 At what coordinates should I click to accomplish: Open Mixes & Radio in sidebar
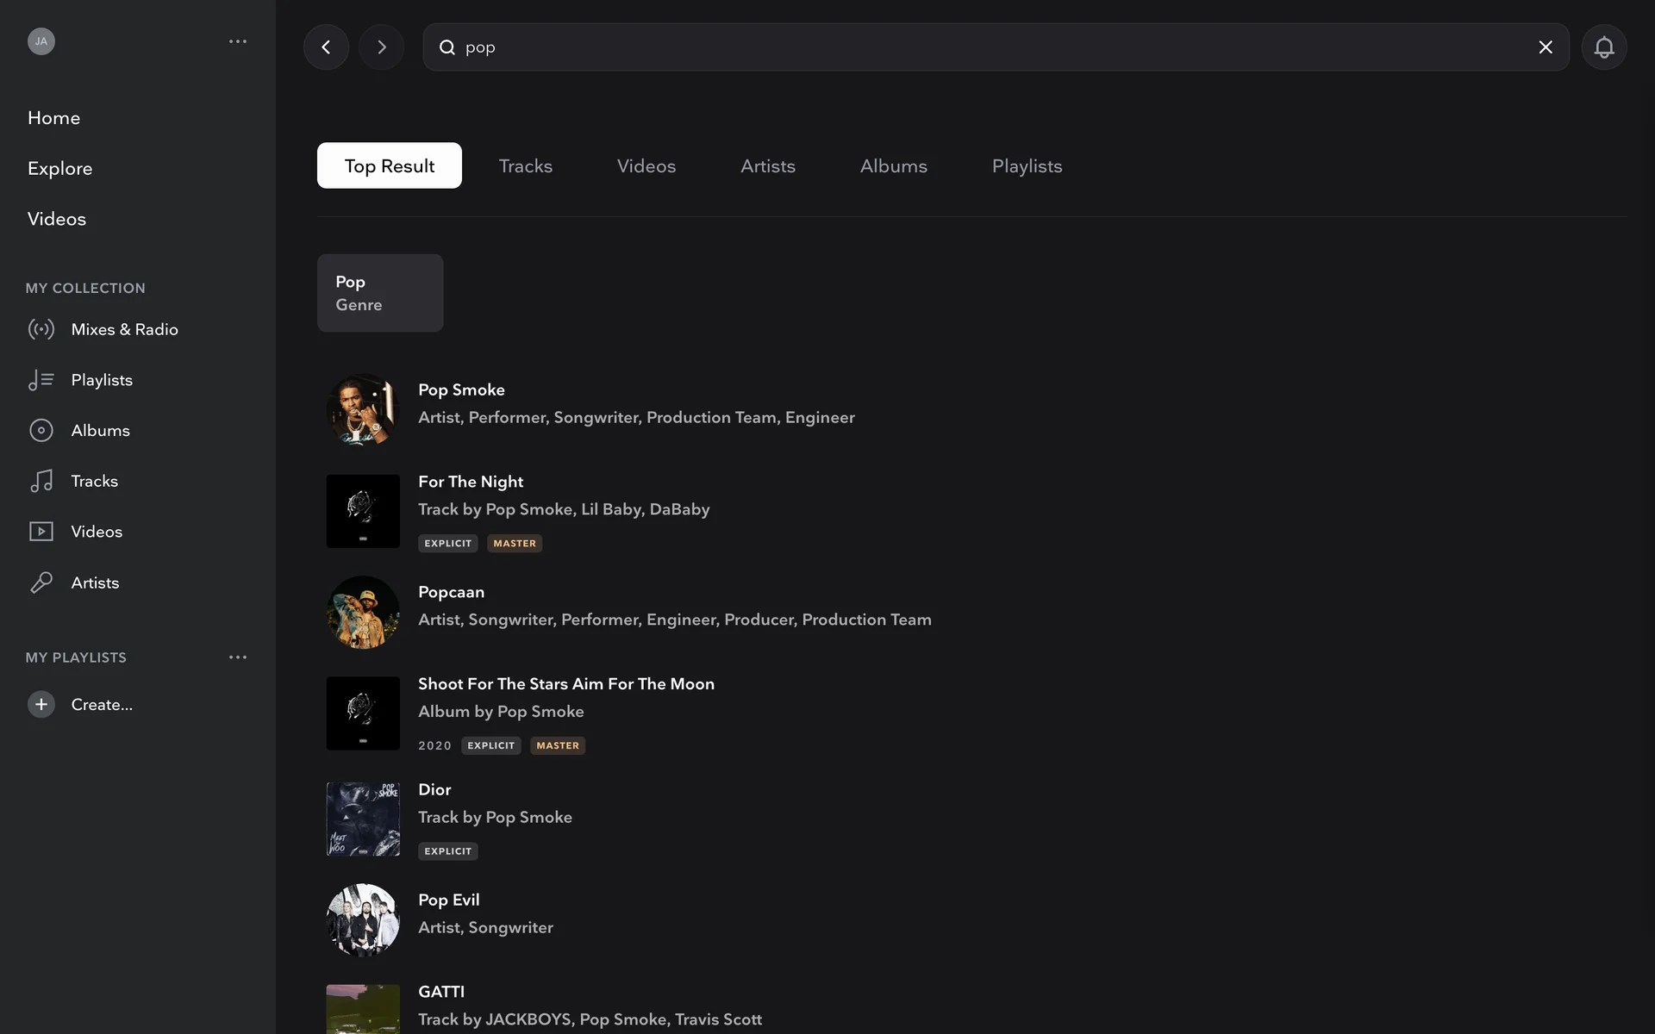coord(124,329)
